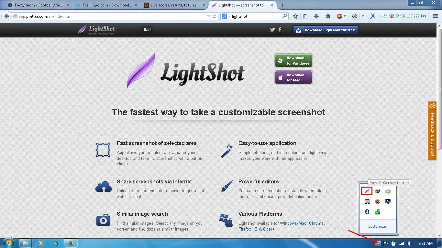Click the Bluetooth tray icon
Image resolution: width=442 pixels, height=248 pixels.
coord(367,212)
